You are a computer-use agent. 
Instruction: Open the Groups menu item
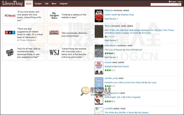click(x=38, y=4)
